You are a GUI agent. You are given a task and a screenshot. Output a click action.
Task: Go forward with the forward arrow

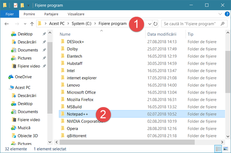click(17, 24)
